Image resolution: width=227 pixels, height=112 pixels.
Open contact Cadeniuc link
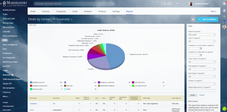click(x=33, y=104)
